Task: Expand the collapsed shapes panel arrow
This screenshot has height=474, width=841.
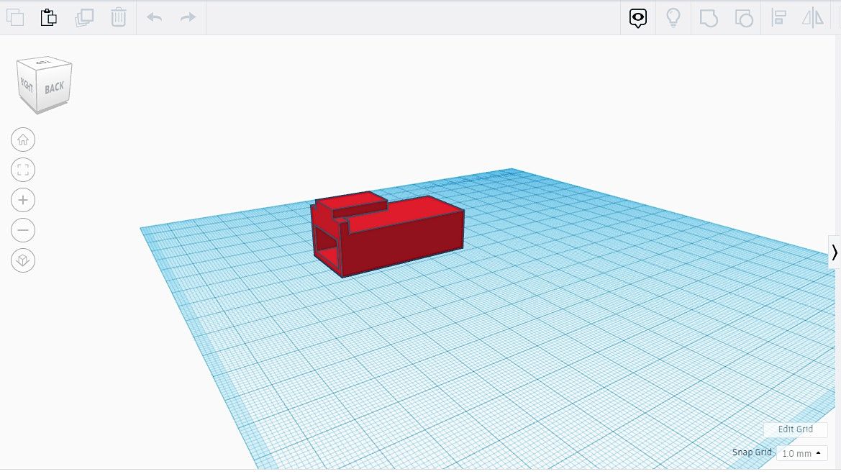Action: (x=835, y=252)
